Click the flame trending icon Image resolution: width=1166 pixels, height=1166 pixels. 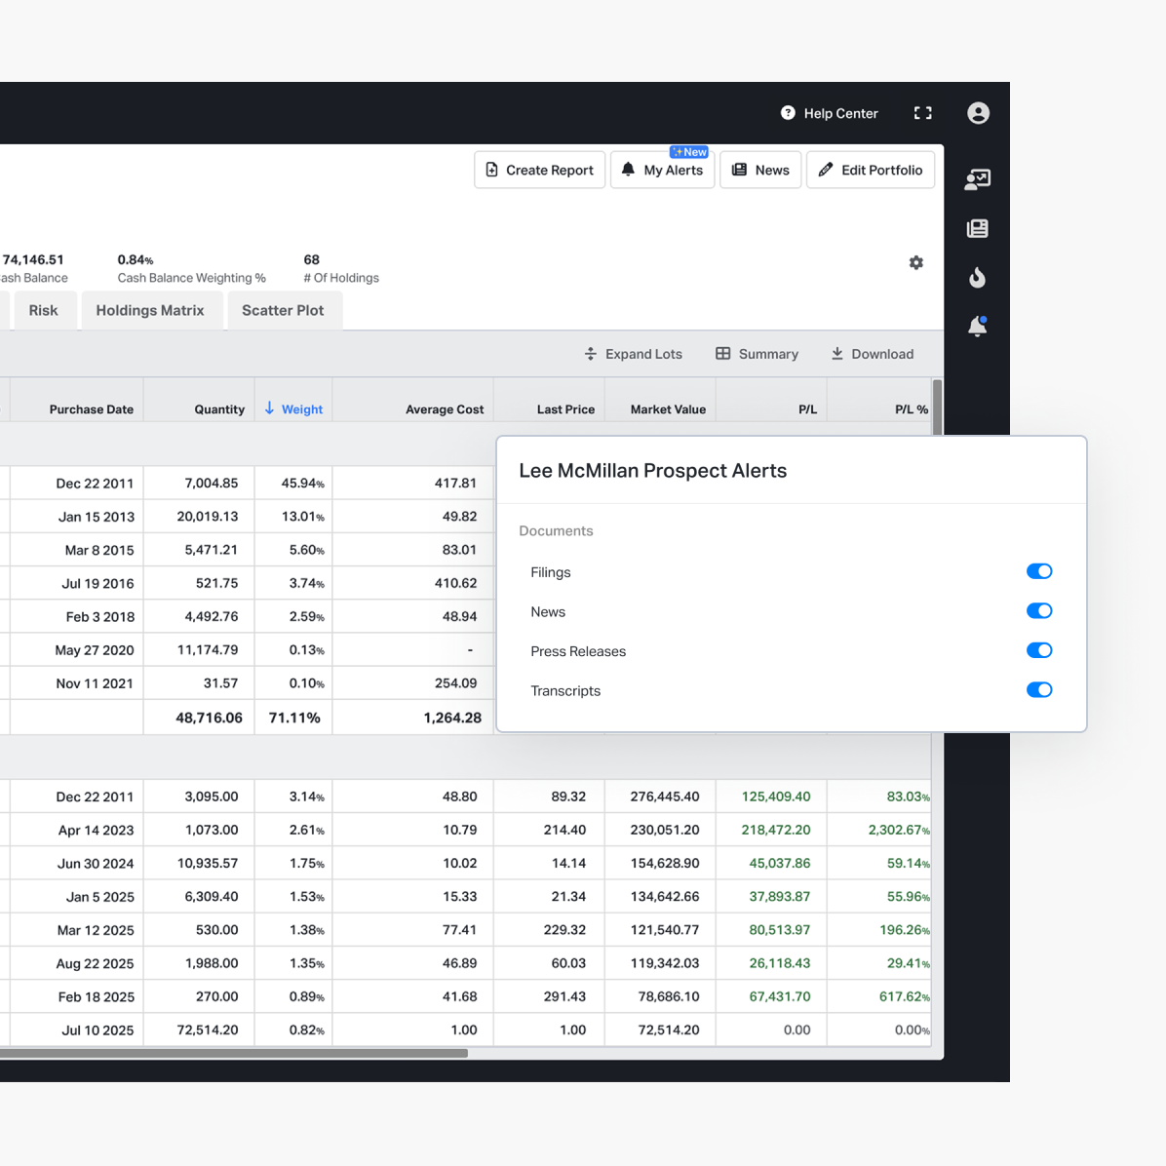click(977, 278)
